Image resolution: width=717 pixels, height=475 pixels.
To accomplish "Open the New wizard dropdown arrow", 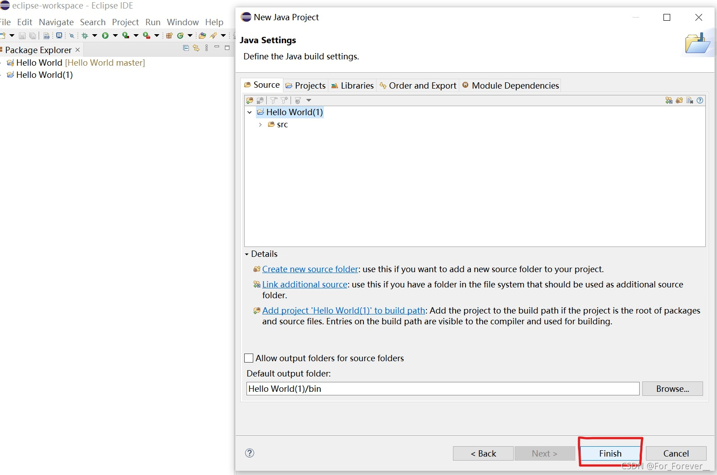I will tap(12, 36).
